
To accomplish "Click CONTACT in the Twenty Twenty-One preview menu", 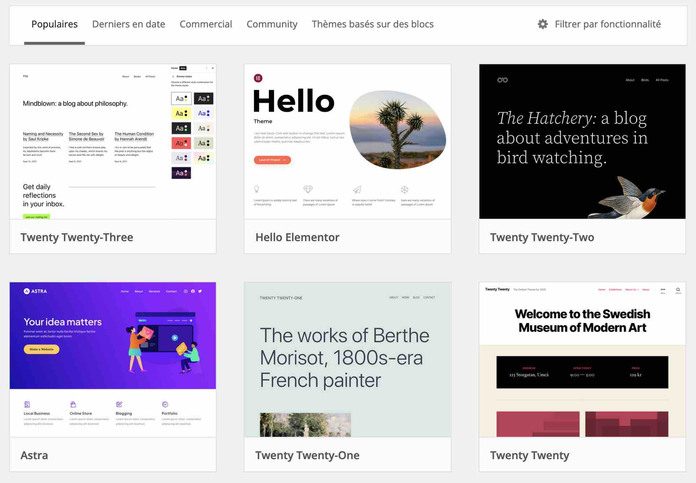I will click(x=429, y=297).
